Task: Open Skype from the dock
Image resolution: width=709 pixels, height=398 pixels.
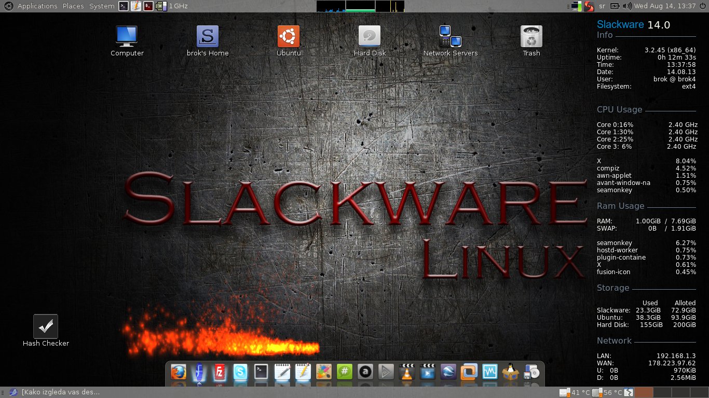Action: coord(240,372)
